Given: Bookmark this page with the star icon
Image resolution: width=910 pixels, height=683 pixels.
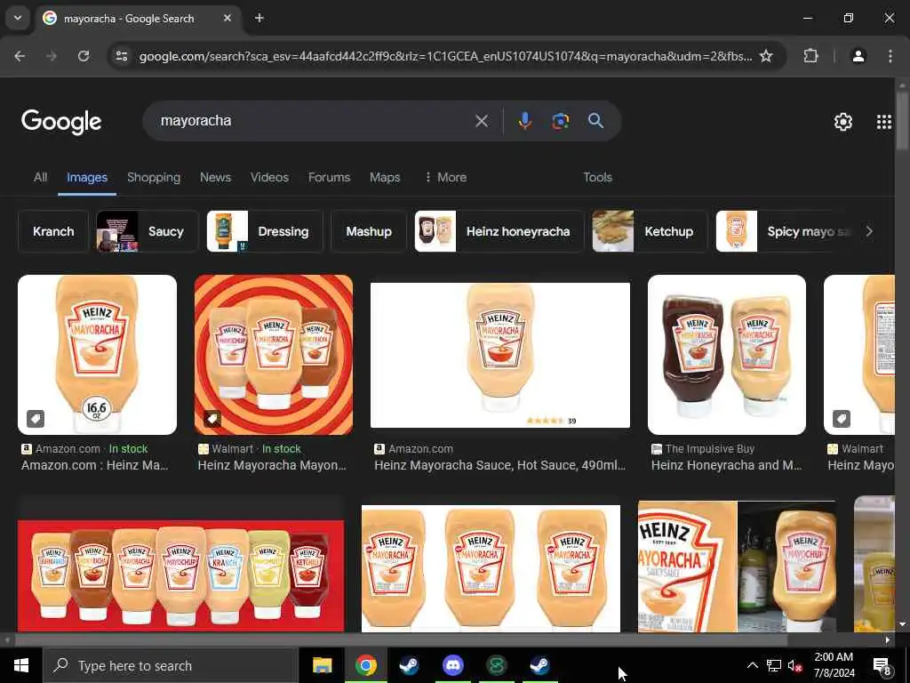Looking at the screenshot, I should pos(766,56).
